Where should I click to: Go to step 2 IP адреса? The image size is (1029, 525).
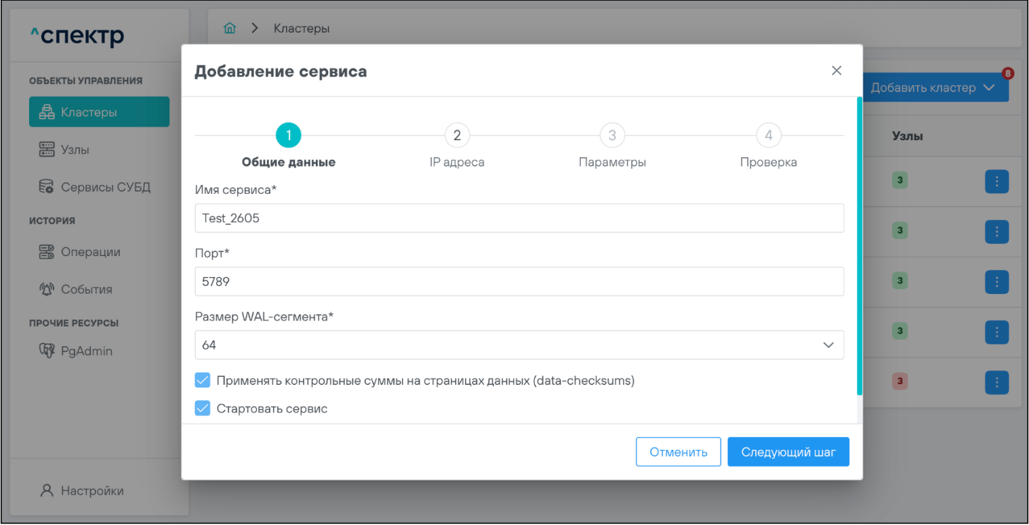457,135
